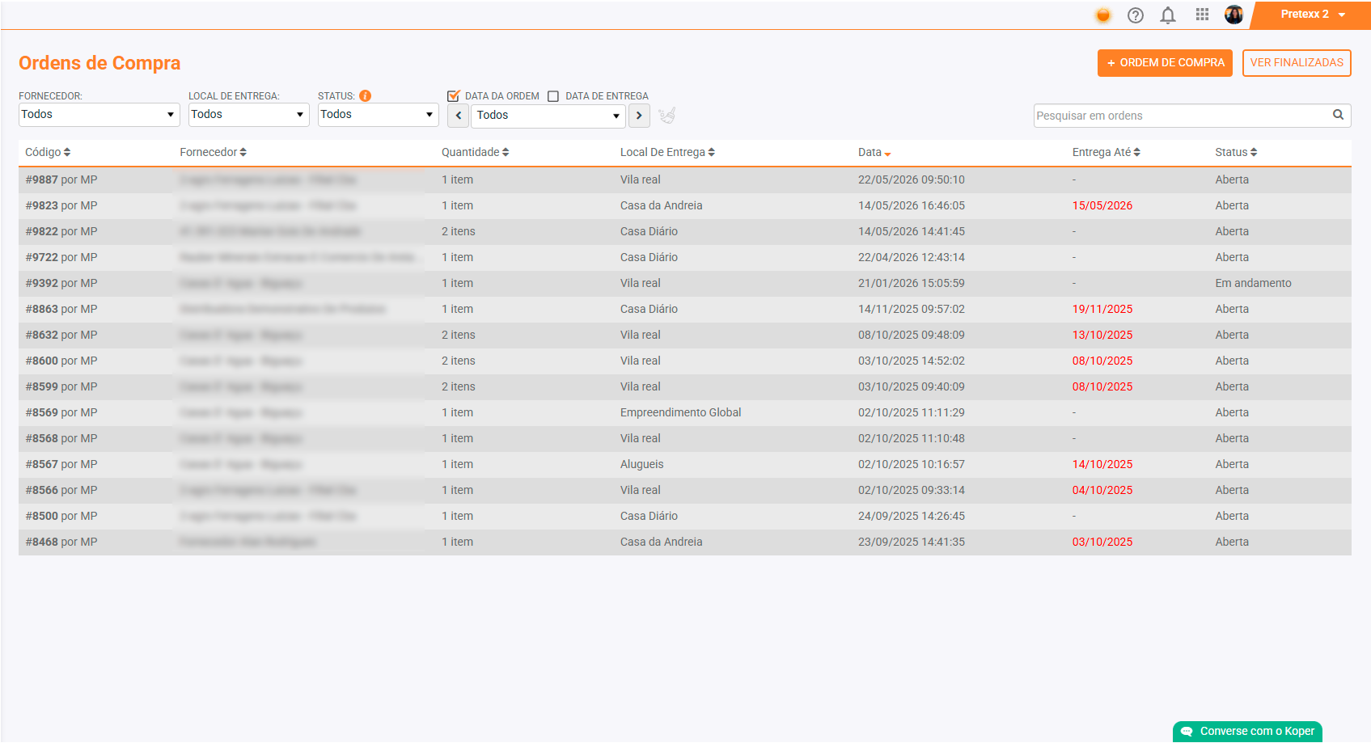Check the Data de Entrega checkbox
The image size is (1371, 743).
553,96
